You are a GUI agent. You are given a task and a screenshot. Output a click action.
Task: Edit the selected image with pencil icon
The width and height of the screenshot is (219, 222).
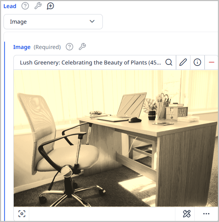(183, 62)
